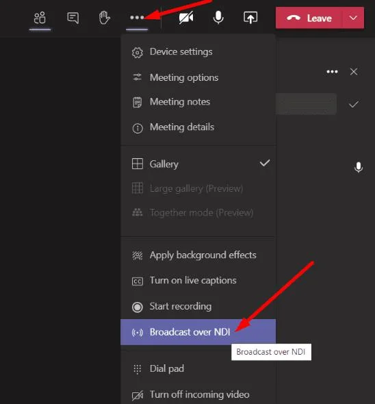375x404 pixels.
Task: Click the background effects icon
Action: click(138, 255)
